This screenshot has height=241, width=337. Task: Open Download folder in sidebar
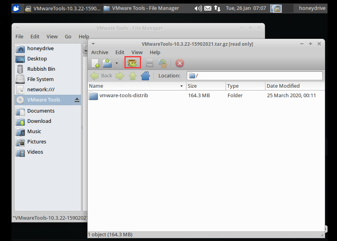tap(48, 121)
